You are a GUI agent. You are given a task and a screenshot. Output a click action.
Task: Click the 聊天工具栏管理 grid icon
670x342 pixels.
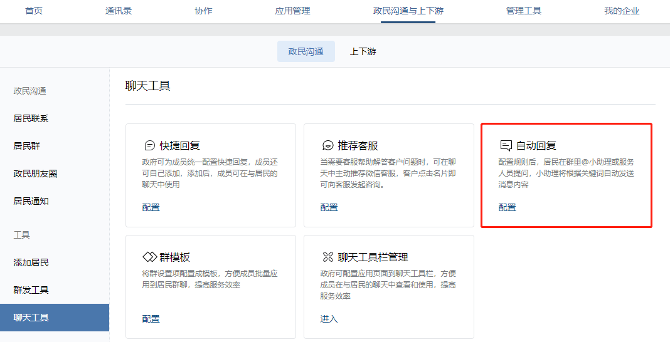pos(327,257)
